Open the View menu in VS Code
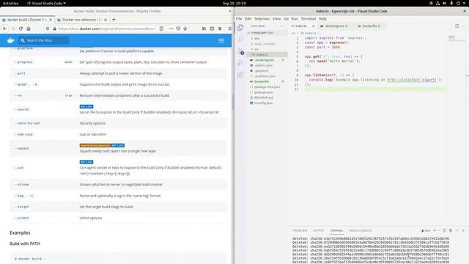 (277, 18)
